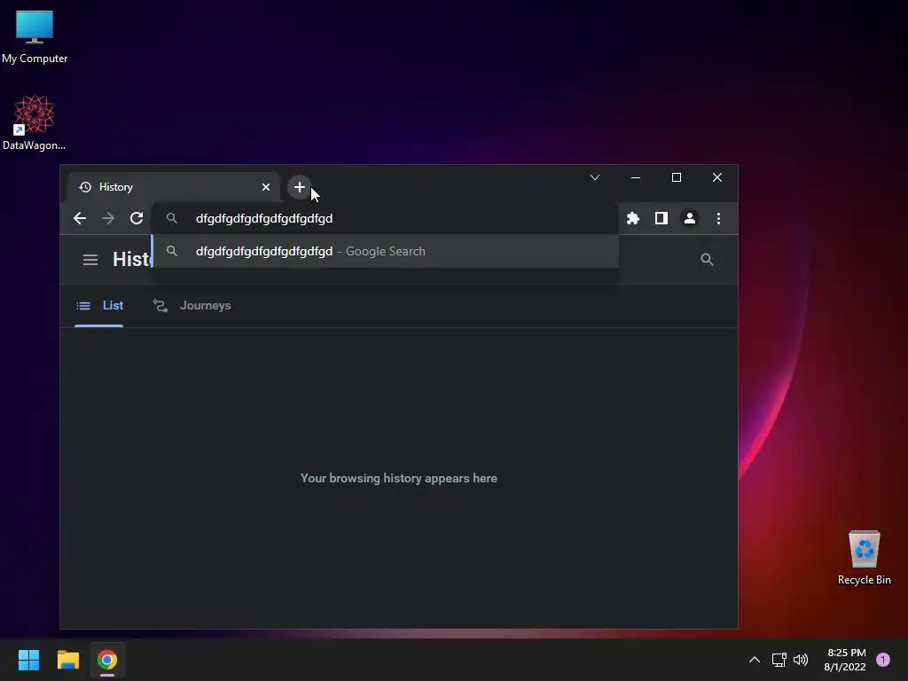Show hidden system tray icons
Screen dimensions: 908x681
[755, 660]
